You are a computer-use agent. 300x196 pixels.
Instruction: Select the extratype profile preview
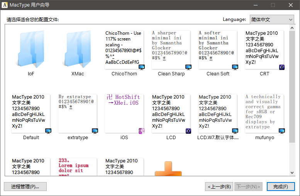(78, 114)
